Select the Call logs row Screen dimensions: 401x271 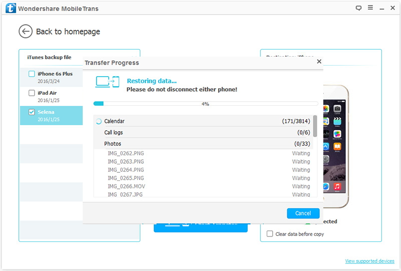click(204, 132)
